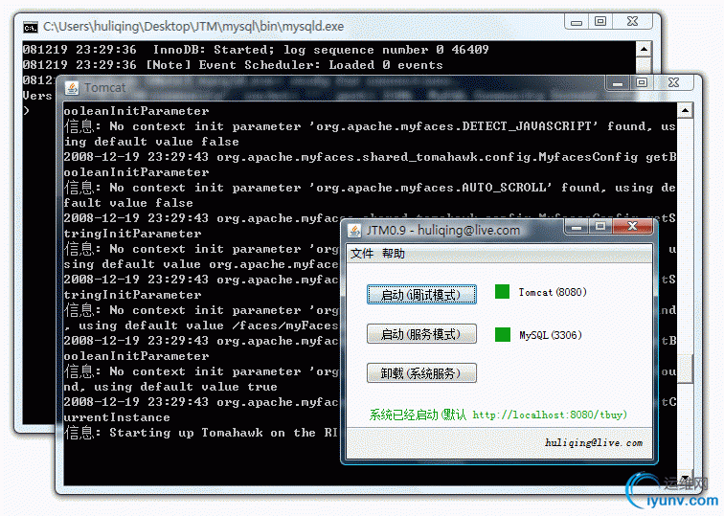Click the 'Starting up Tomahawk' log line
Image resolution: width=724 pixels, height=516 pixels.
click(201, 433)
